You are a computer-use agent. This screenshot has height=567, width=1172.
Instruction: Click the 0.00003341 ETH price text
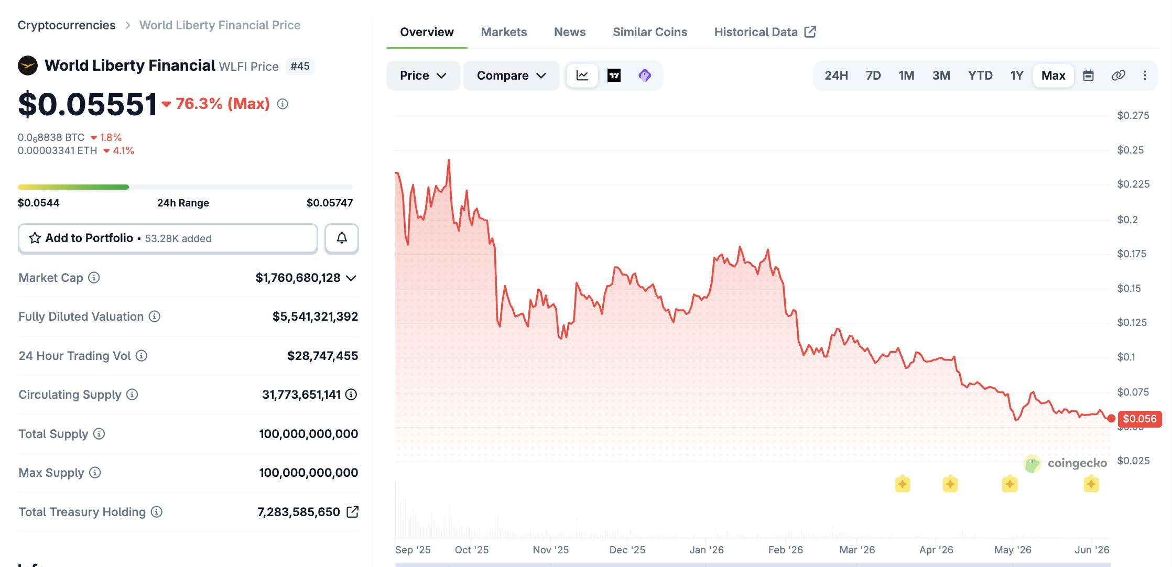click(58, 150)
